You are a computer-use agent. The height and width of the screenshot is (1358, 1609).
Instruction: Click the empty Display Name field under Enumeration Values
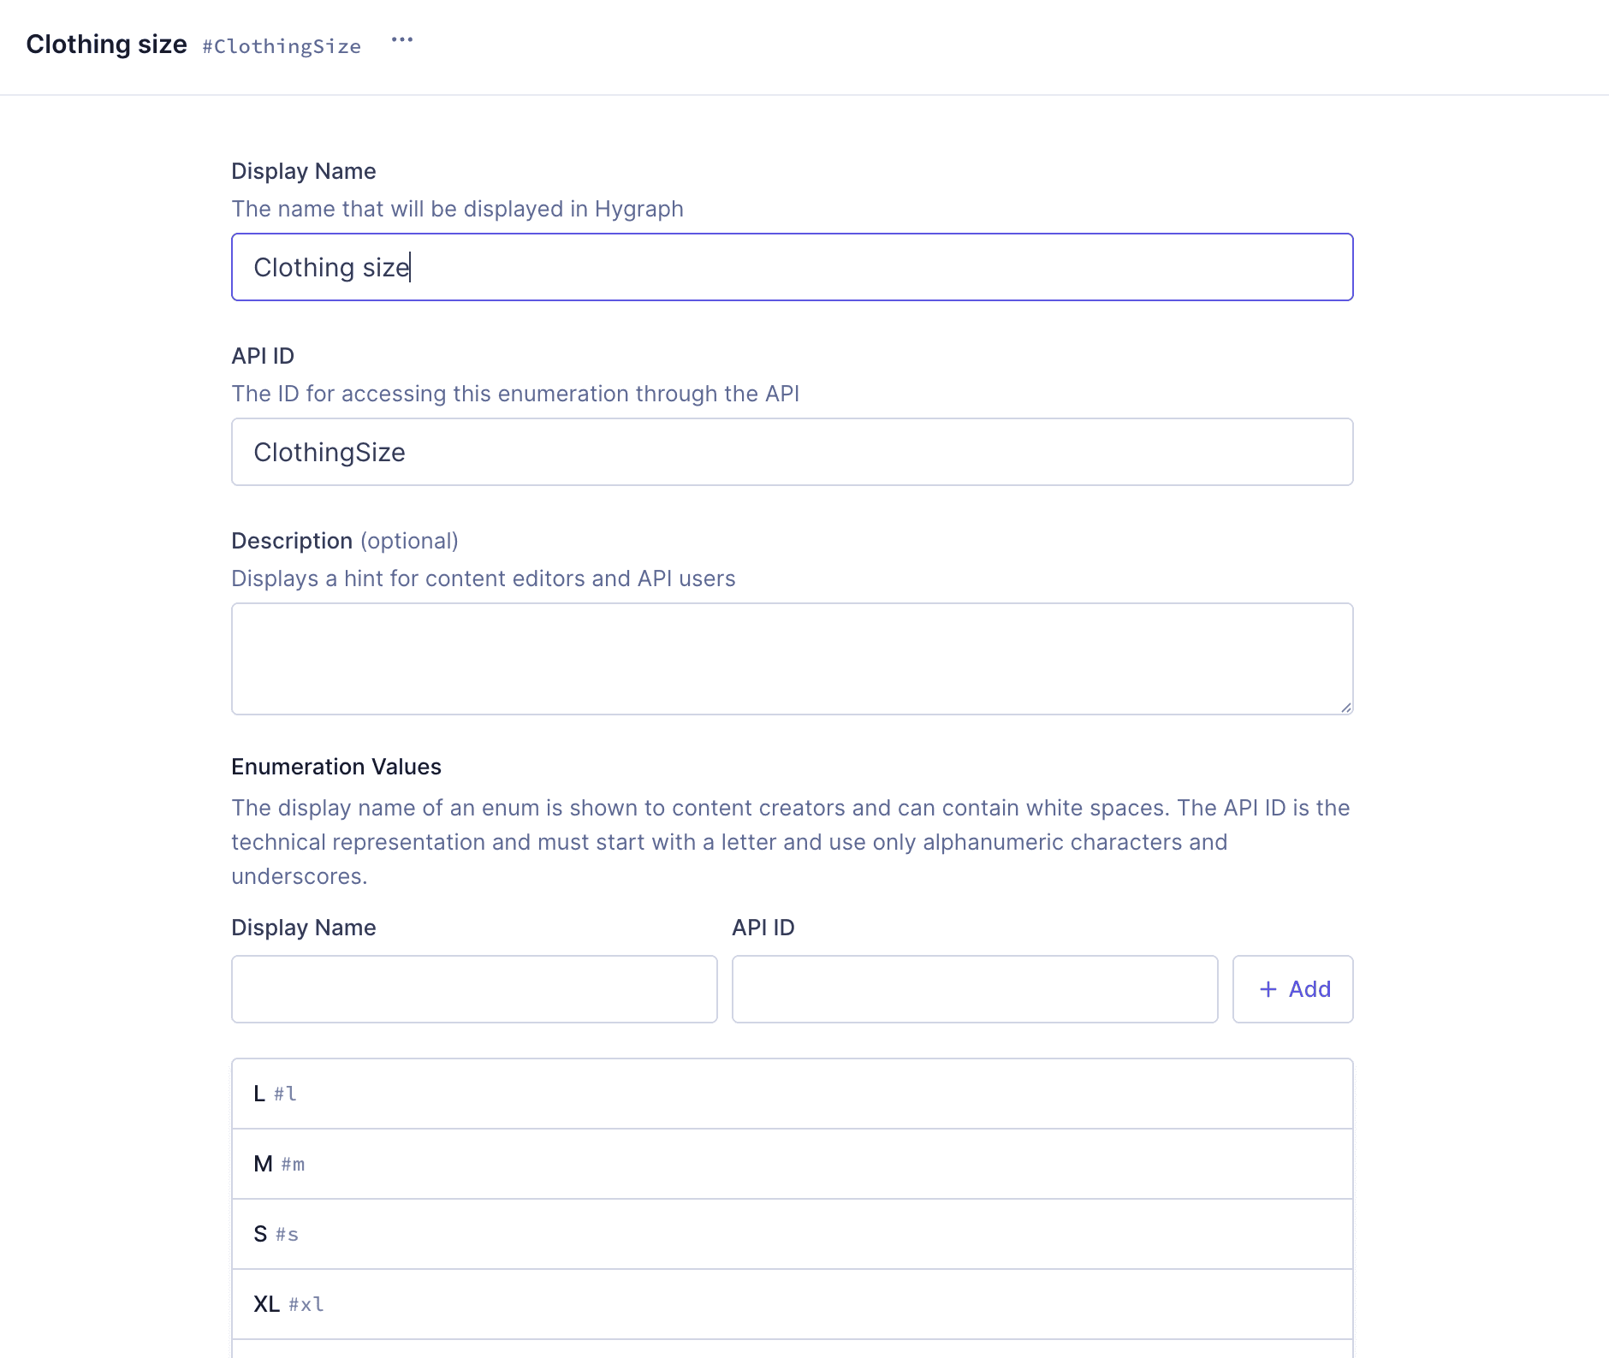[474, 989]
